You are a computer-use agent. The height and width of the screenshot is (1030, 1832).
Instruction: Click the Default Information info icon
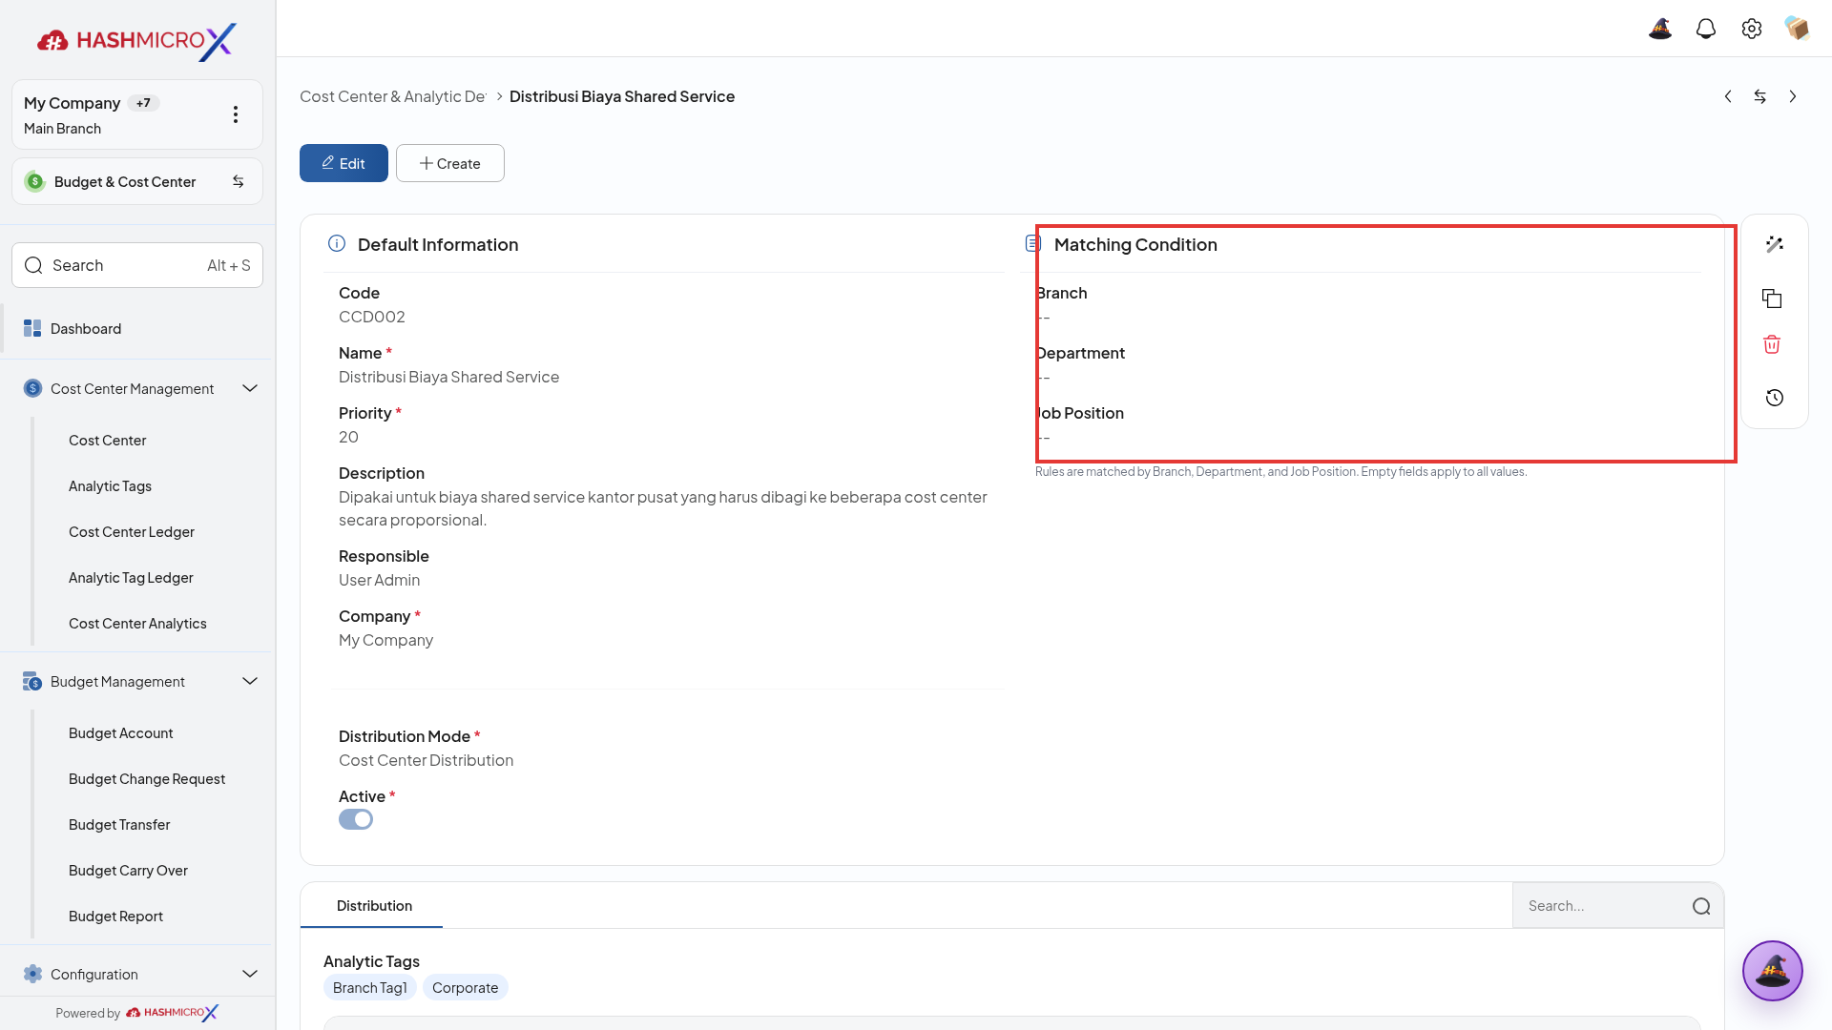[337, 243]
